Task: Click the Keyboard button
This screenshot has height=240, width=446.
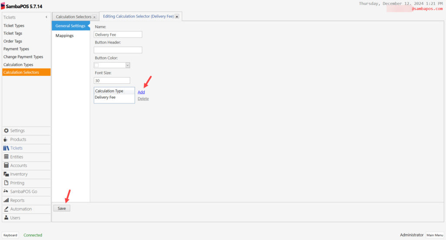Action: click(10, 235)
